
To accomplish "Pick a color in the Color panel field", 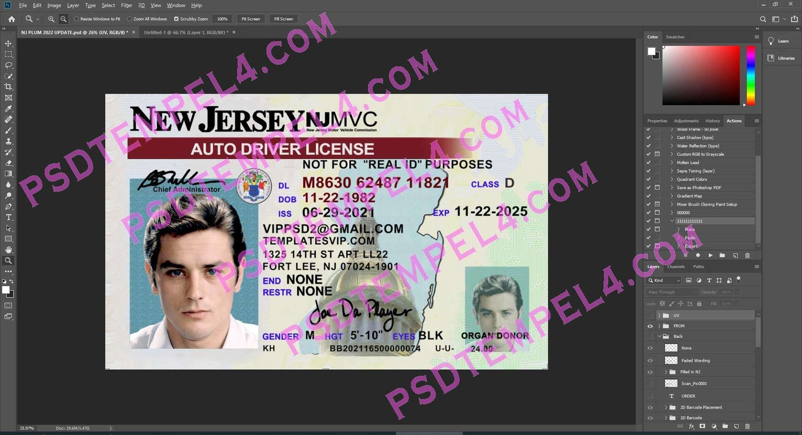I will (701, 75).
